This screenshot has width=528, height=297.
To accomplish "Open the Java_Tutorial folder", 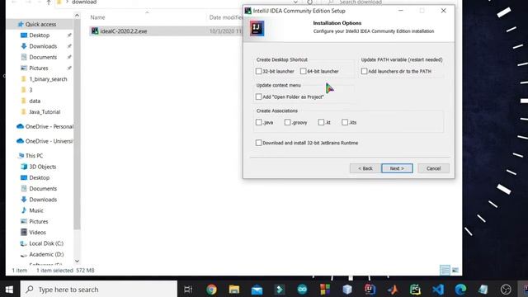I will coord(45,112).
